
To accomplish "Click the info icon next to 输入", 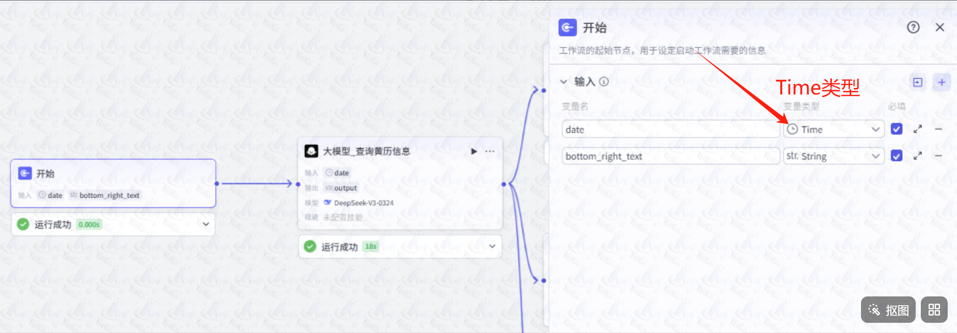I will [604, 82].
